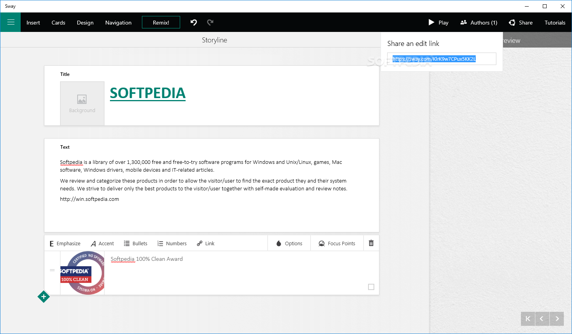Insert a Link
This screenshot has width=572, height=334.
[205, 243]
